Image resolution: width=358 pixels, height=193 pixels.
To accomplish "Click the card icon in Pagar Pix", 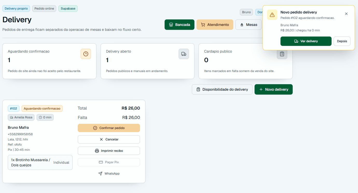I will coord(101,162).
